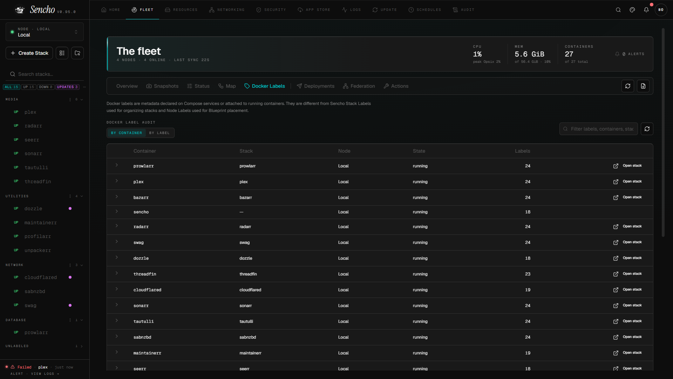This screenshot has width=673, height=379.
Task: Click the Search stacks input field
Action: coord(45,74)
